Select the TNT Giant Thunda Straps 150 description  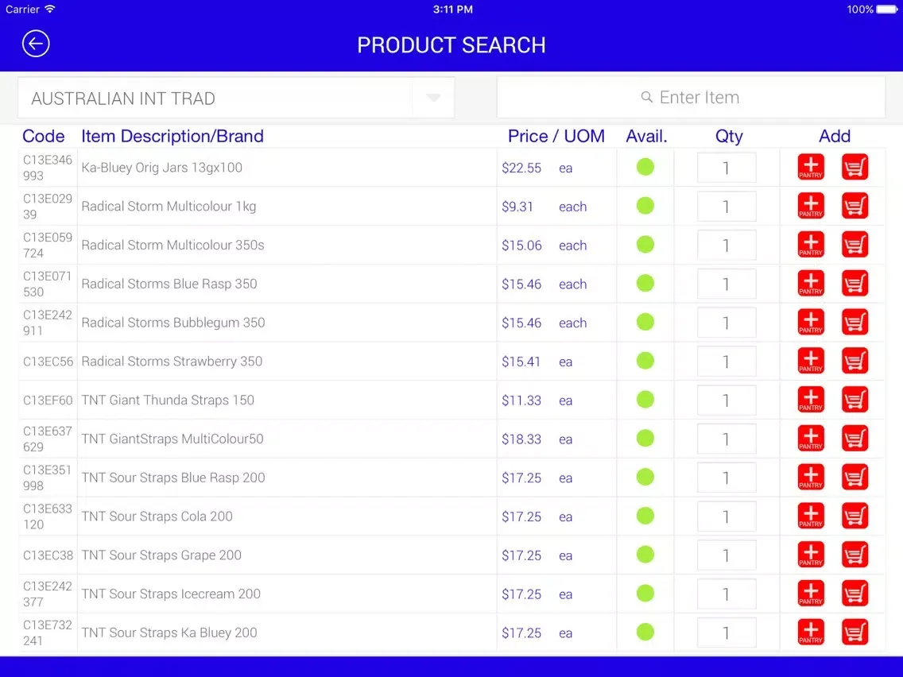(168, 400)
